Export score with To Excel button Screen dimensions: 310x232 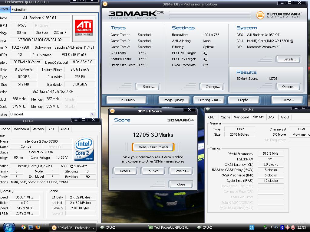point(153,171)
